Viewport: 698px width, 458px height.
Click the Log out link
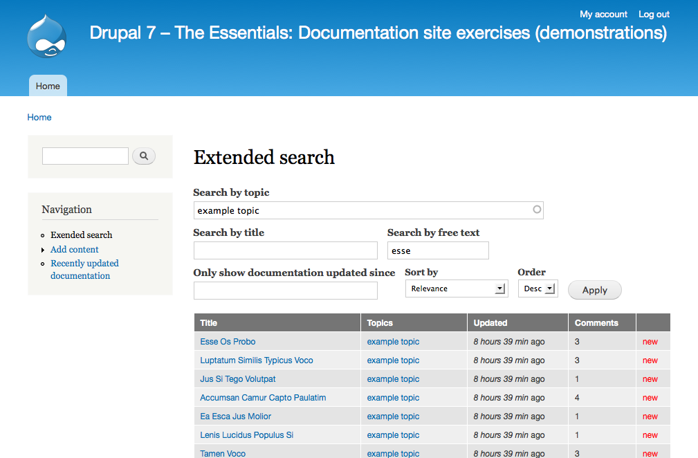point(654,14)
